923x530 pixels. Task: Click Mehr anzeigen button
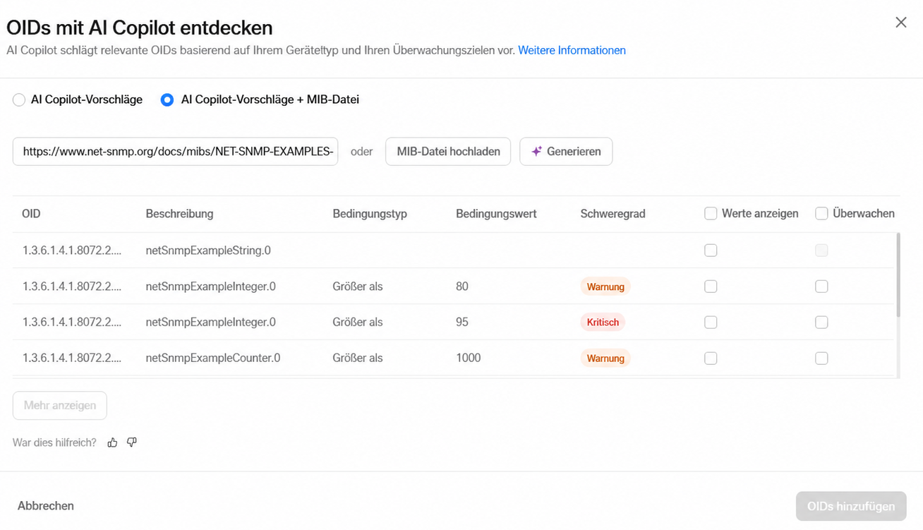pos(60,405)
